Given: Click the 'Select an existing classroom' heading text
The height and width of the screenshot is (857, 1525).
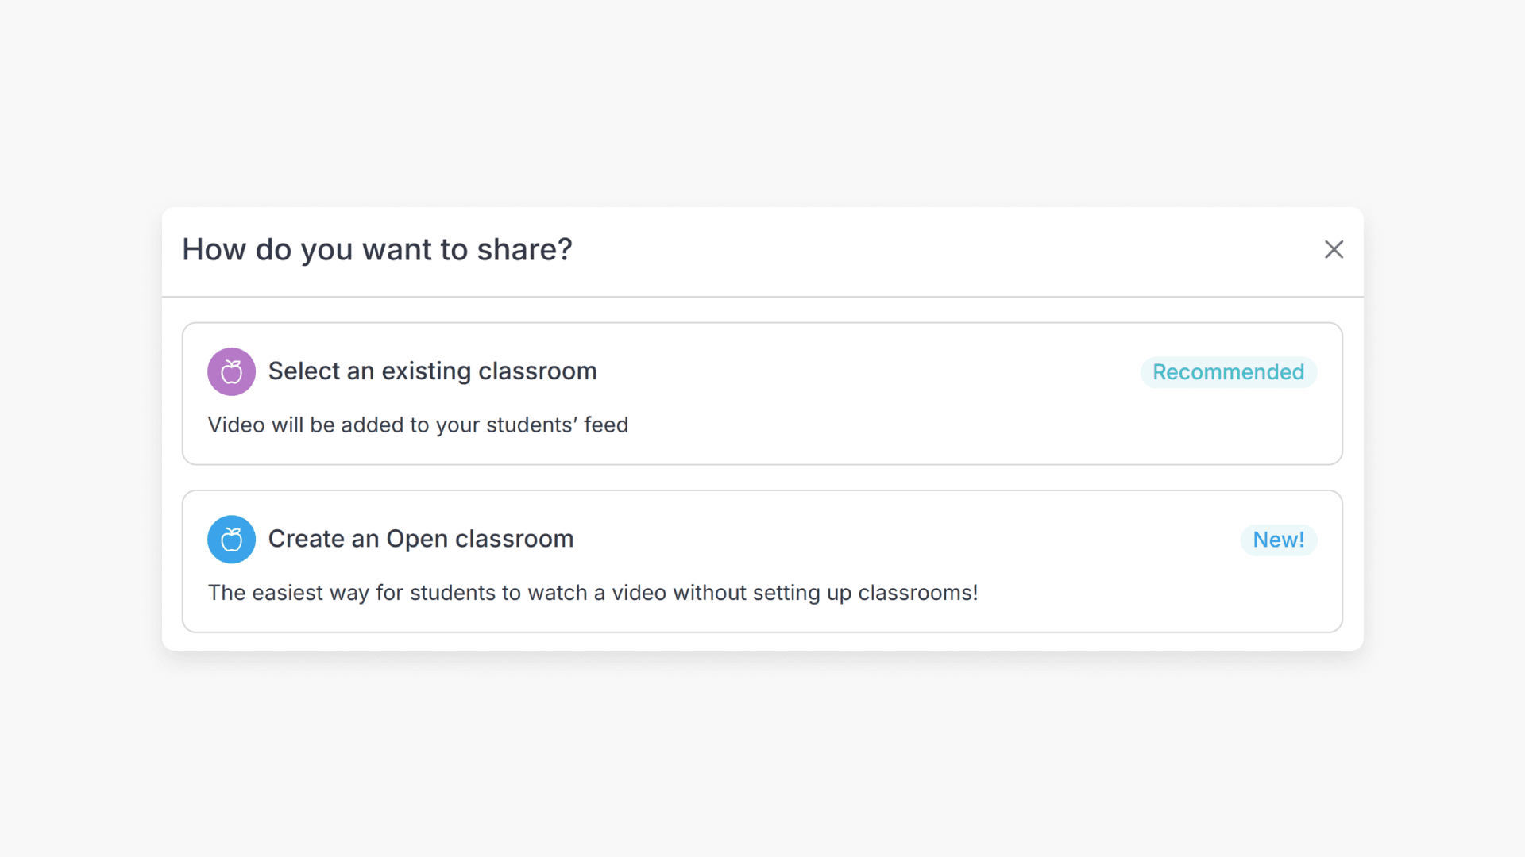Looking at the screenshot, I should coord(432,371).
